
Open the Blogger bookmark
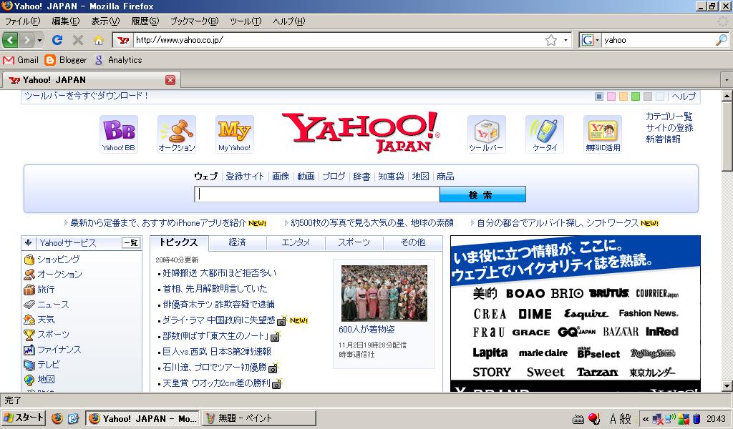pos(66,60)
